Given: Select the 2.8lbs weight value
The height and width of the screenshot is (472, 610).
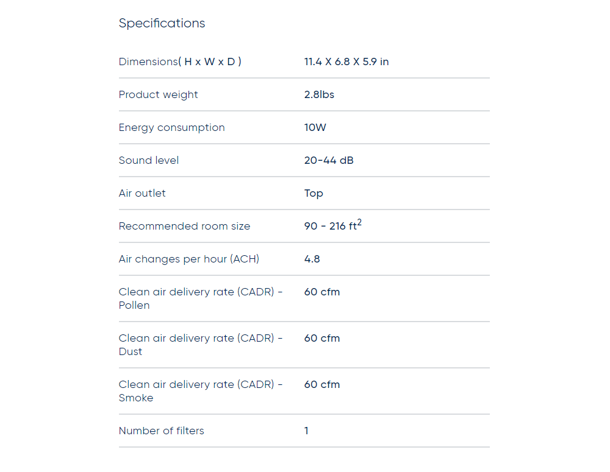Looking at the screenshot, I should coord(319,94).
